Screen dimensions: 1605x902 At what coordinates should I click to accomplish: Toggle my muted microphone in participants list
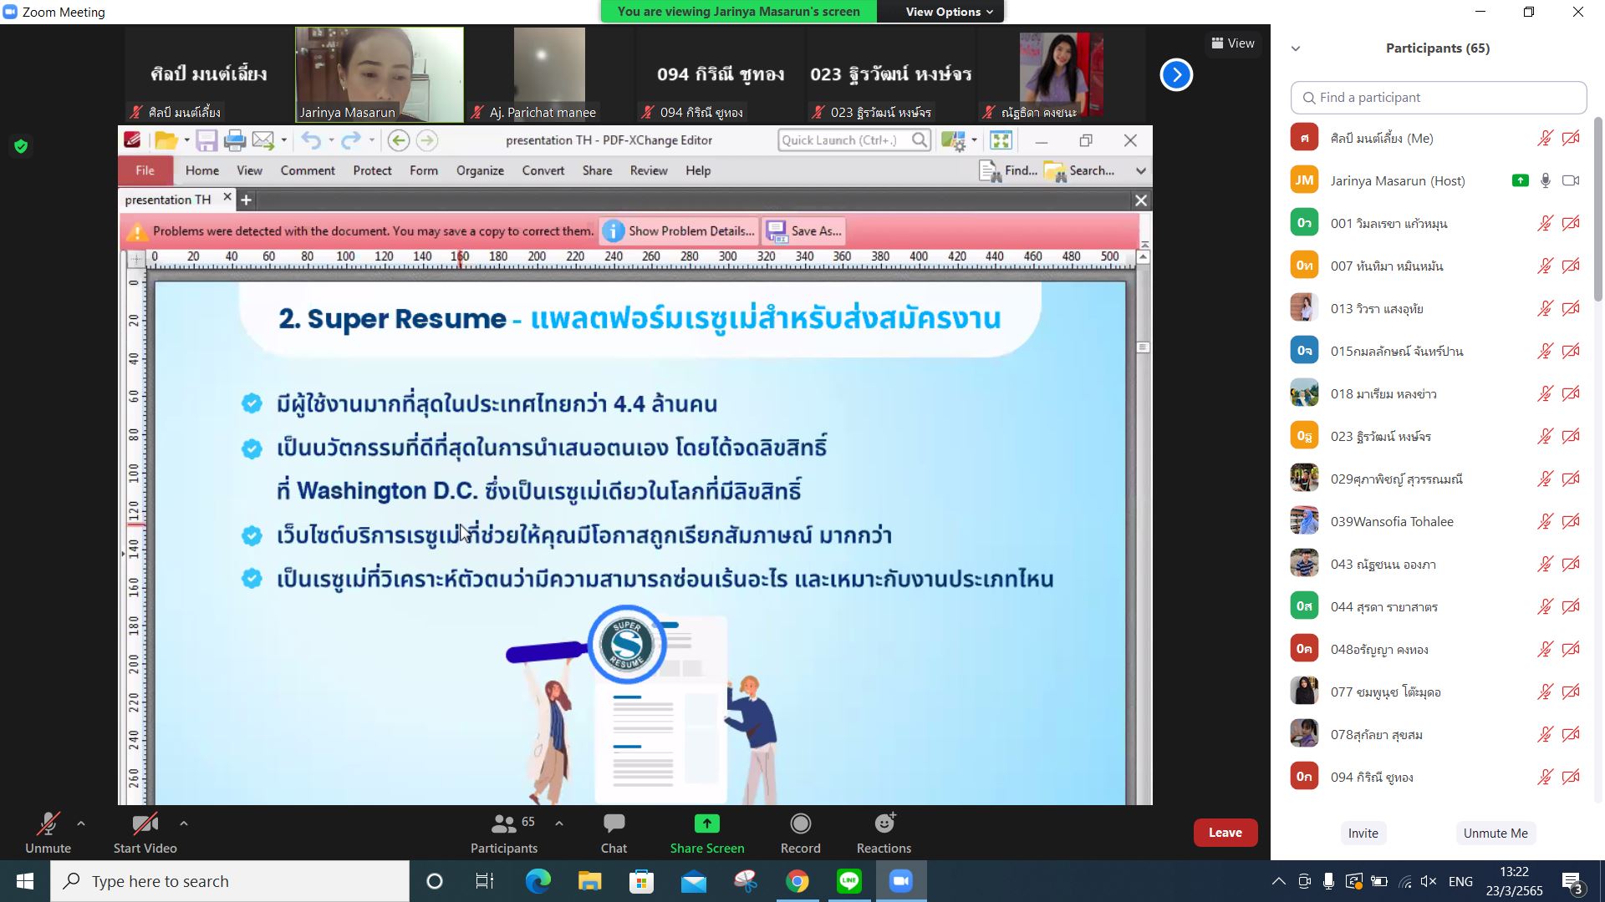point(1545,139)
